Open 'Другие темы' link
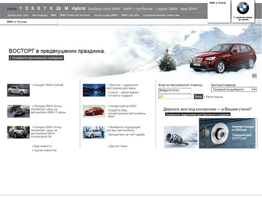This screenshot has width=262, height=197. tap(118, 146)
